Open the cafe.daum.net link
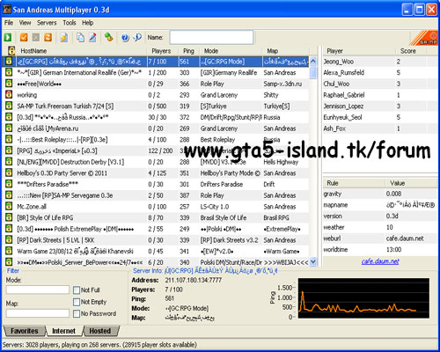Image resolution: width=440 pixels, height=352 pixels. click(x=380, y=261)
